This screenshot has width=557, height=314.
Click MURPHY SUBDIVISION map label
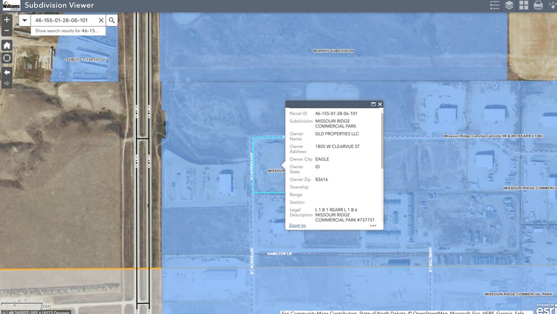333,51
